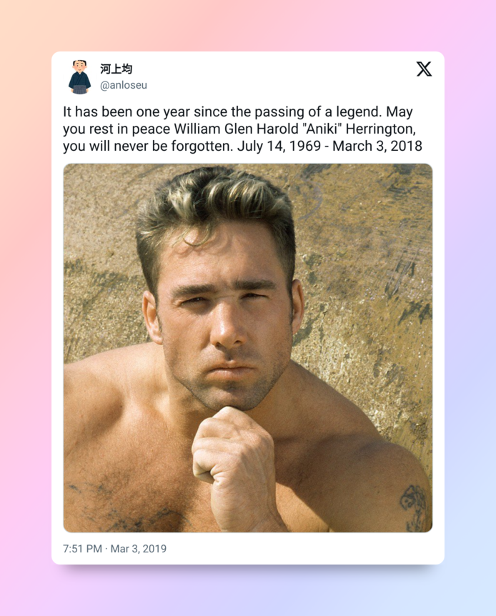Click "William Glen Harold" in the tweet body
Viewport: 496px width, 616px height.
(x=237, y=129)
